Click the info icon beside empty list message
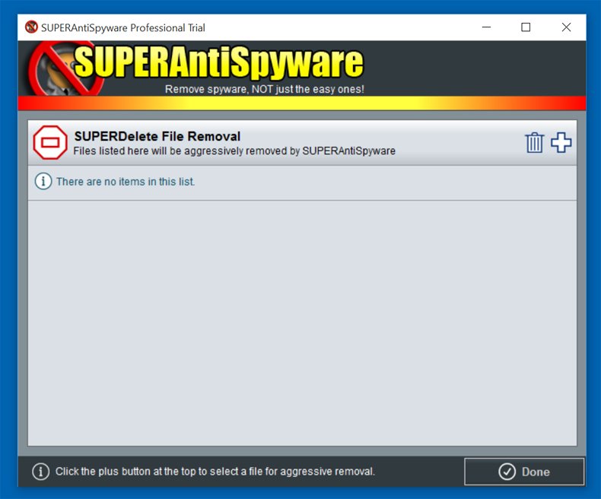The width and height of the screenshot is (601, 499). click(x=43, y=181)
